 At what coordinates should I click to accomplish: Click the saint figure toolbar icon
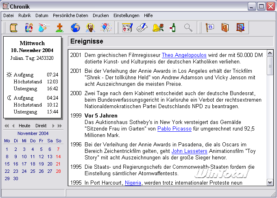90,28
